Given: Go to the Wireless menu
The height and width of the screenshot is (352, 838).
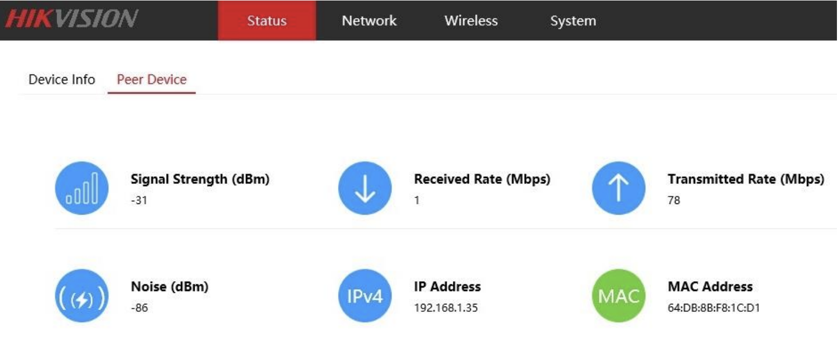Looking at the screenshot, I should tap(471, 21).
